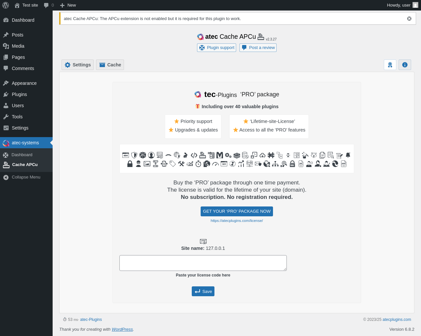Click the folder tree plugin icon
Viewport: 421px width, 336px height.
pos(280,155)
